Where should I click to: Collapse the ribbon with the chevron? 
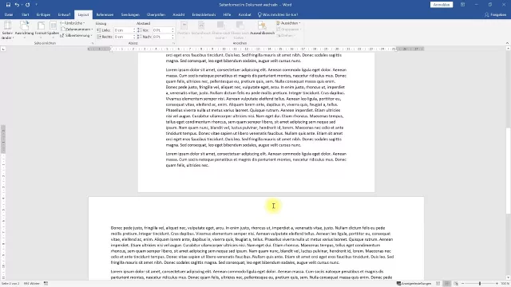[507, 43]
